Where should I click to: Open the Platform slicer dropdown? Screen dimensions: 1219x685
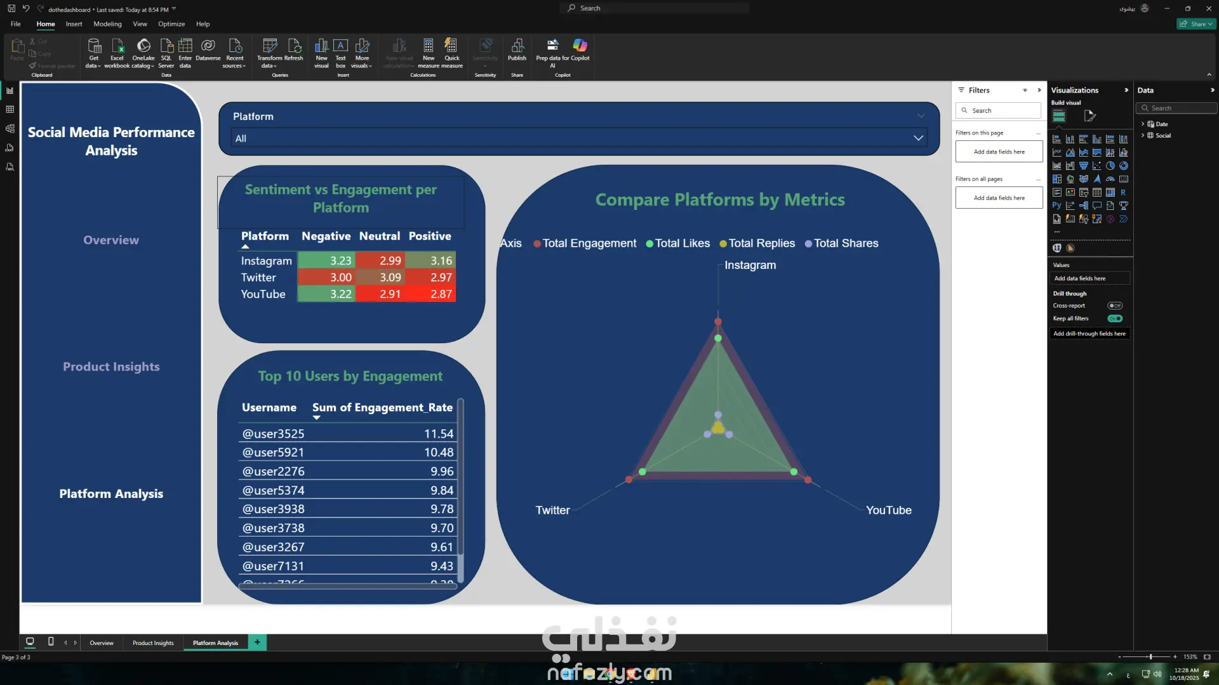(x=918, y=138)
